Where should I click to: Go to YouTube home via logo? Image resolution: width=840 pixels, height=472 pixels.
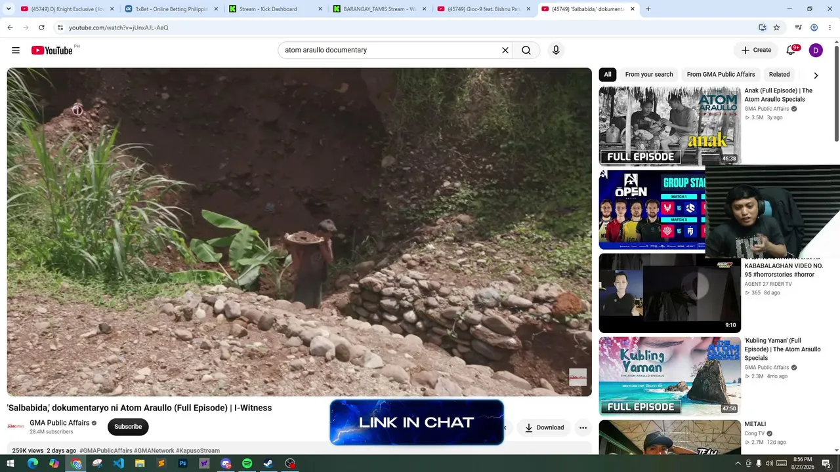(x=52, y=50)
